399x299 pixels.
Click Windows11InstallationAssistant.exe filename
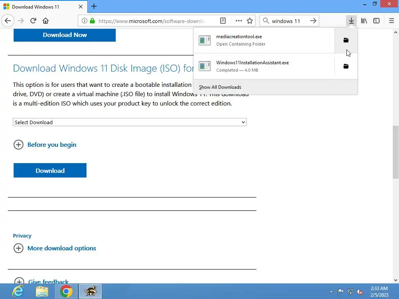pyautogui.click(x=252, y=63)
